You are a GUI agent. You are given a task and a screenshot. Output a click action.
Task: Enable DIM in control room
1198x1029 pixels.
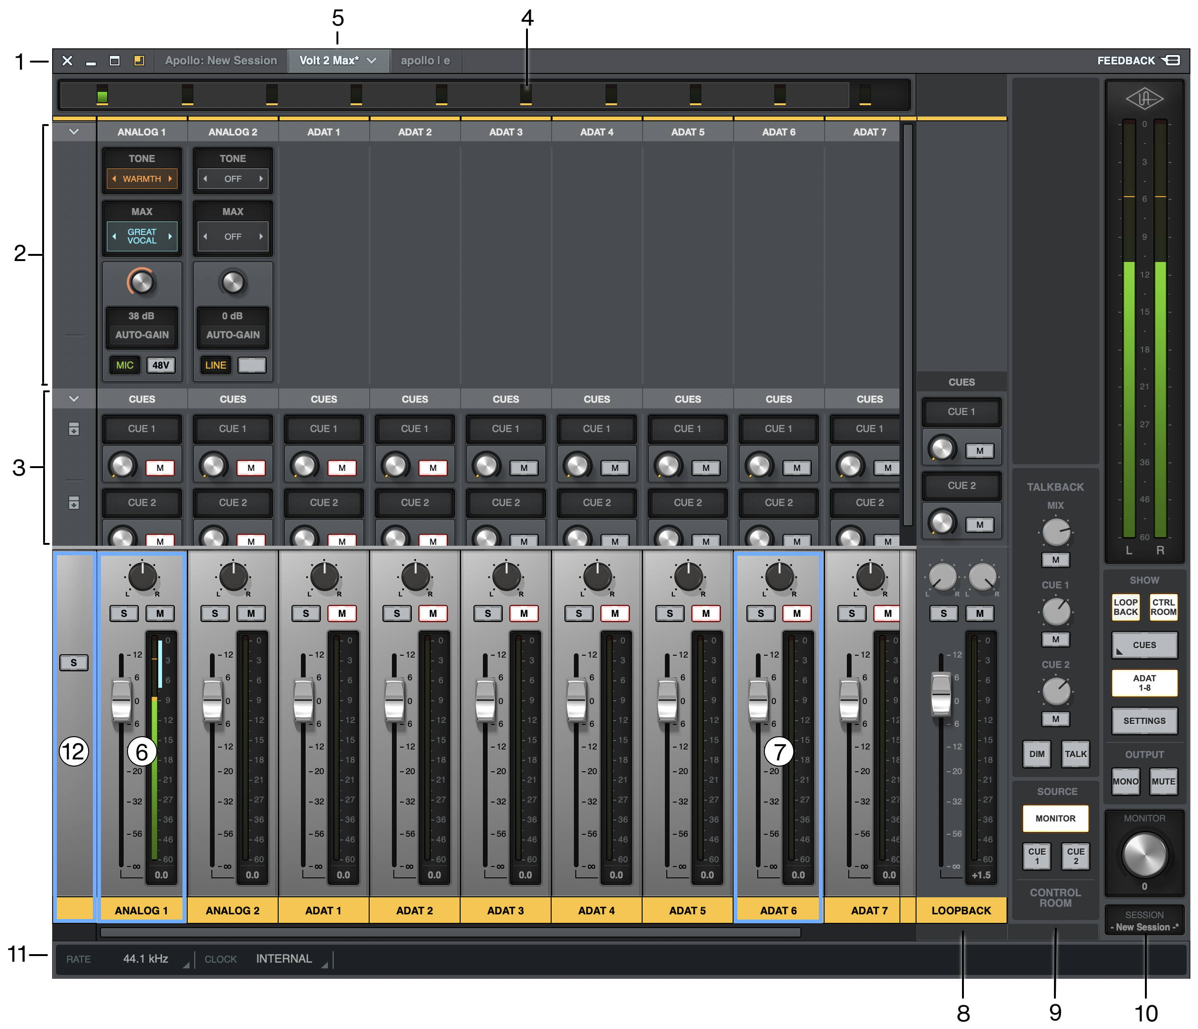(1037, 754)
